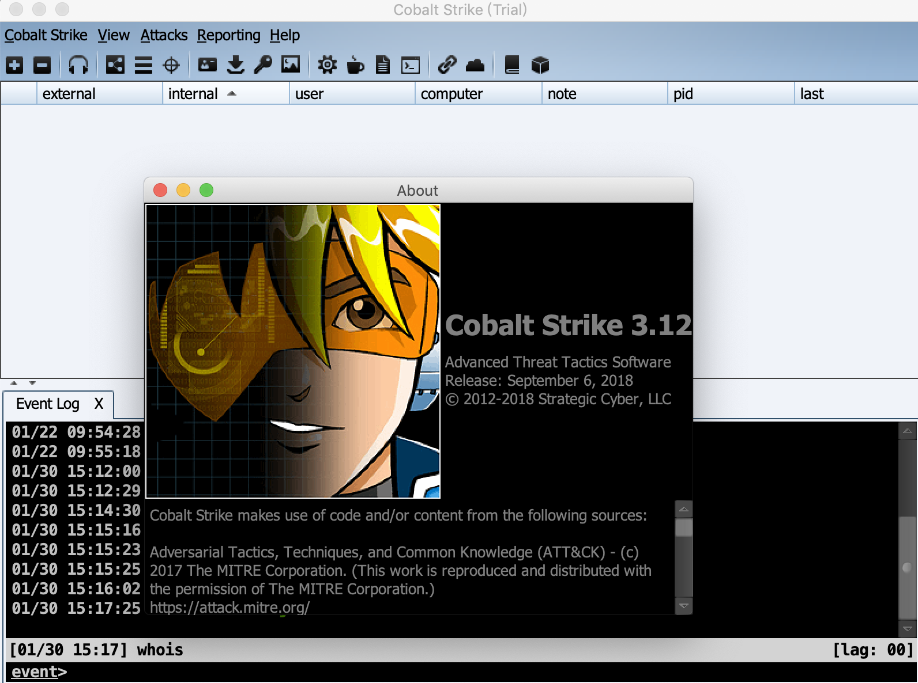
Task: Click Event Log scrollbar up arrow
Action: (x=907, y=431)
